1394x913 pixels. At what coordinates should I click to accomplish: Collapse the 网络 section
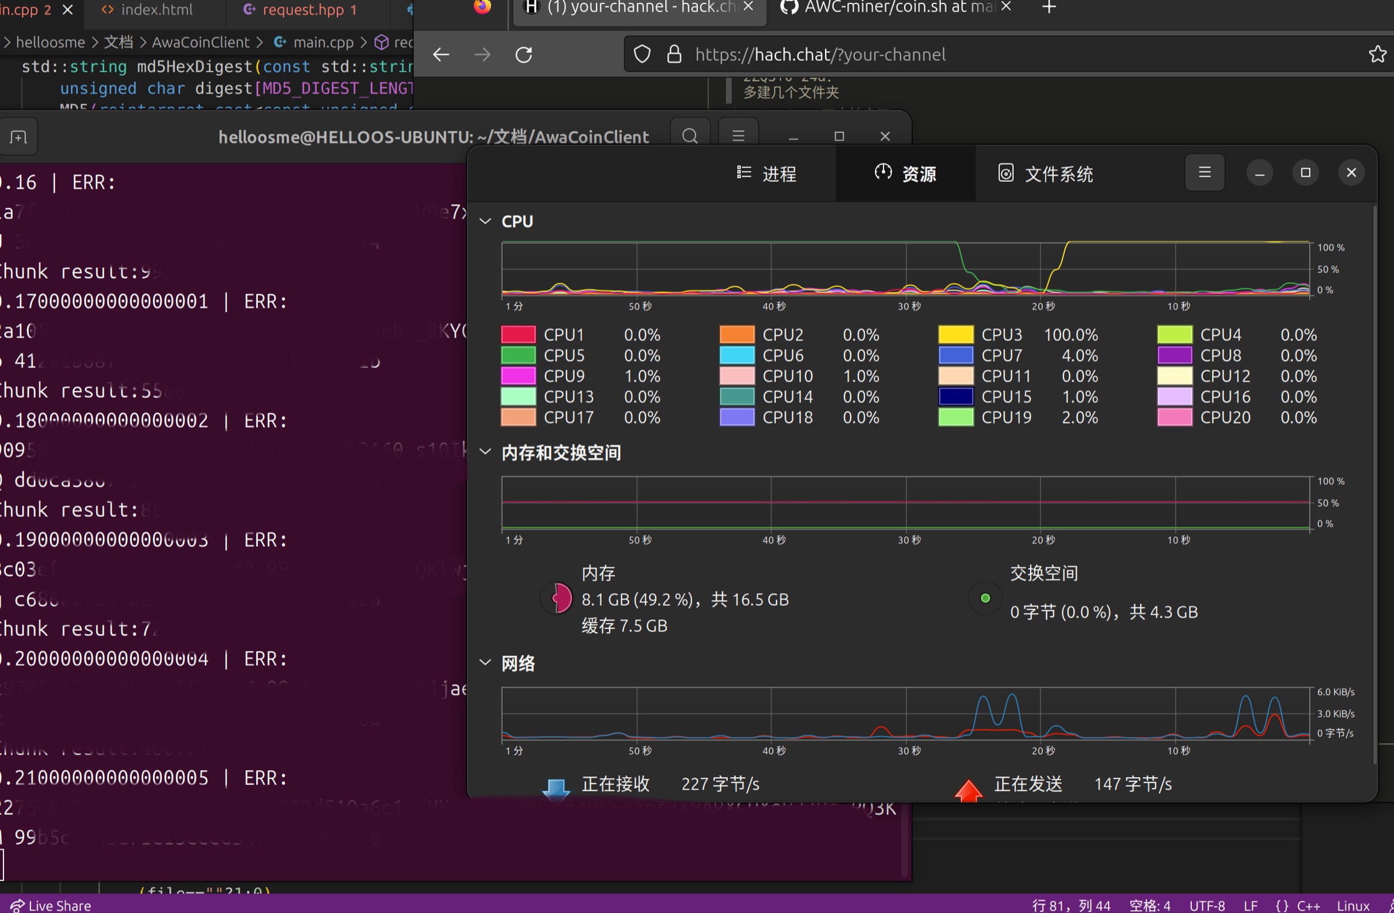(x=485, y=663)
